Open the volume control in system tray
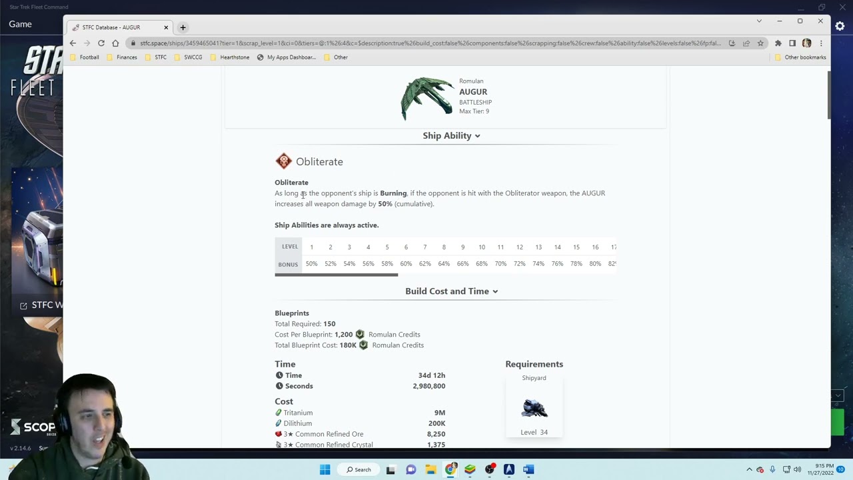This screenshot has height=480, width=853. pos(798,469)
